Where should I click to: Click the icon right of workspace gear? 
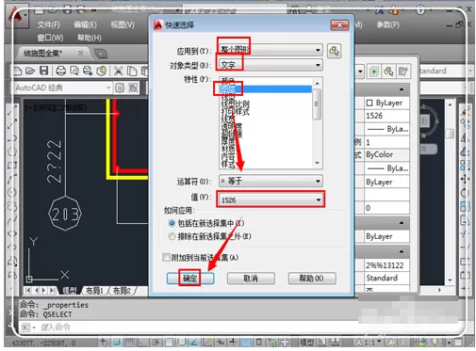click(133, 88)
